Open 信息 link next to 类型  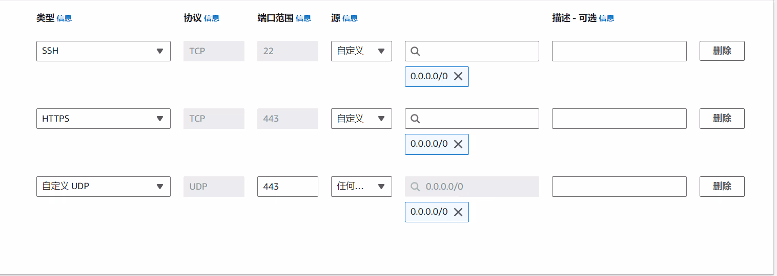click(x=64, y=18)
